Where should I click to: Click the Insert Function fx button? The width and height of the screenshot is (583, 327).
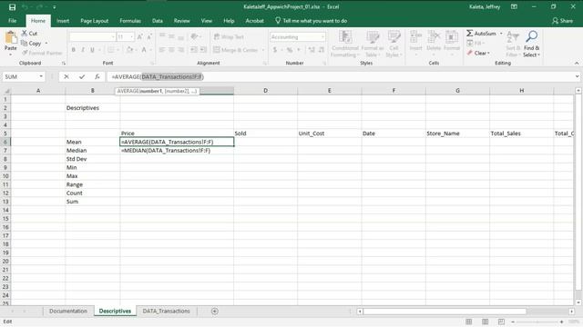(x=97, y=76)
